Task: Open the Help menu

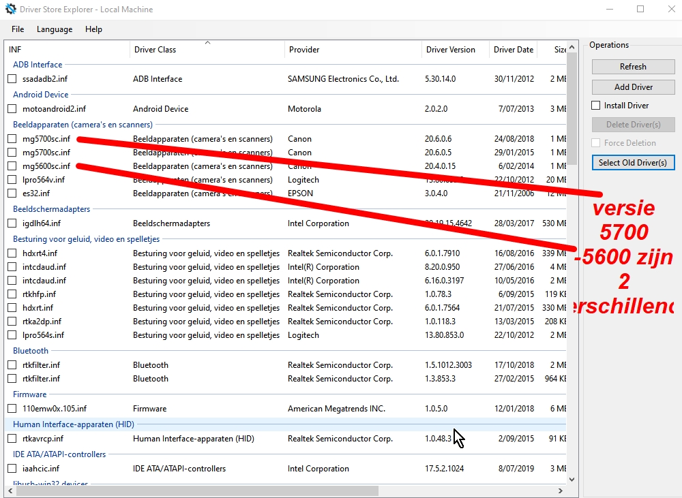Action: click(x=93, y=29)
